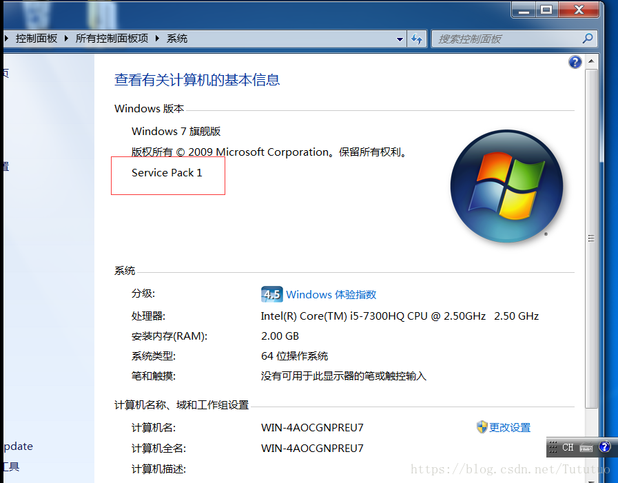This screenshot has width=618, height=483.
Task: Select 系统 breadcrumb item
Action: tap(177, 39)
